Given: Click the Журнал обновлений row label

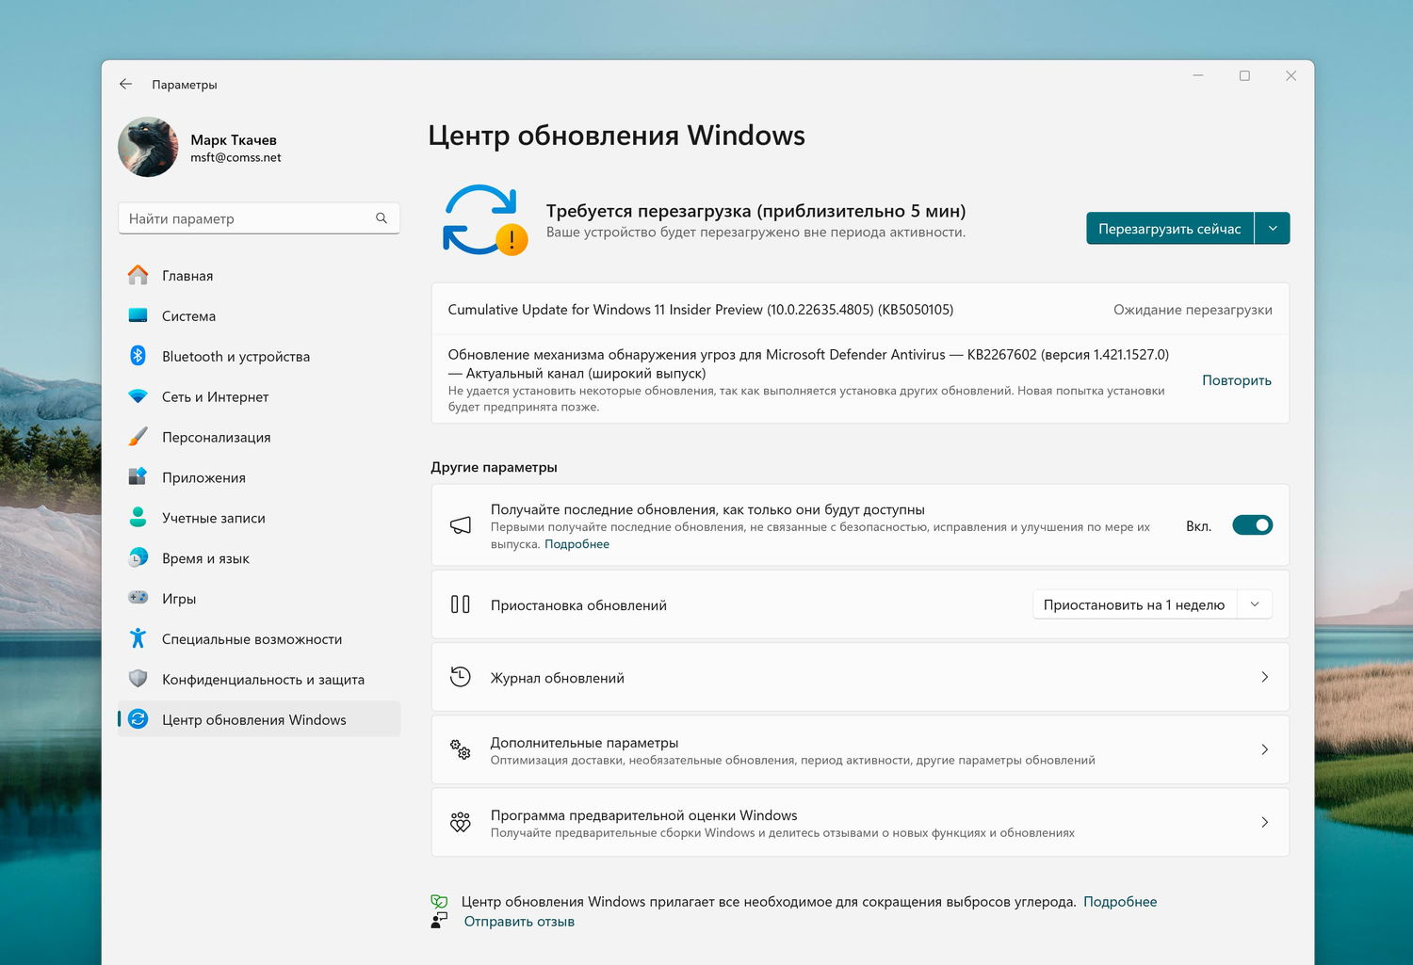Looking at the screenshot, I should pos(558,678).
